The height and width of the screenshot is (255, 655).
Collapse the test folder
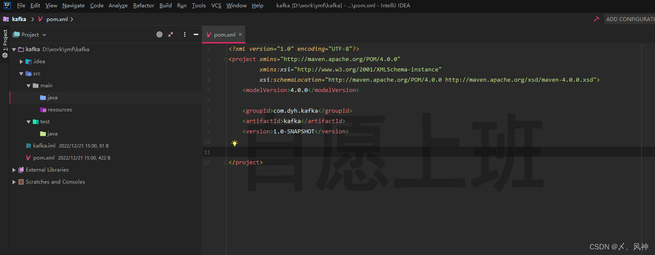28,122
